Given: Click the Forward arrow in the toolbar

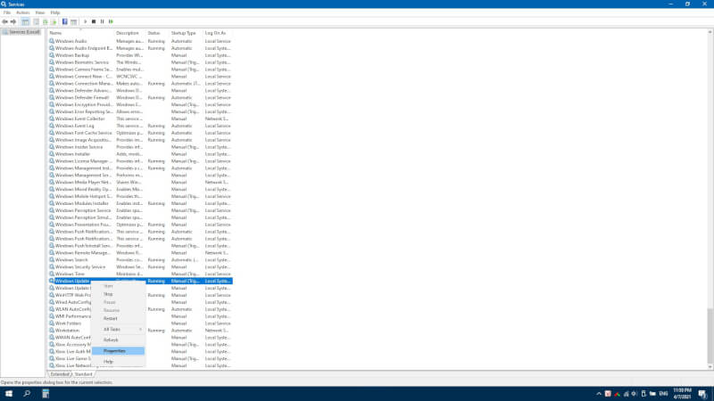Looking at the screenshot, I should pyautogui.click(x=13, y=21).
